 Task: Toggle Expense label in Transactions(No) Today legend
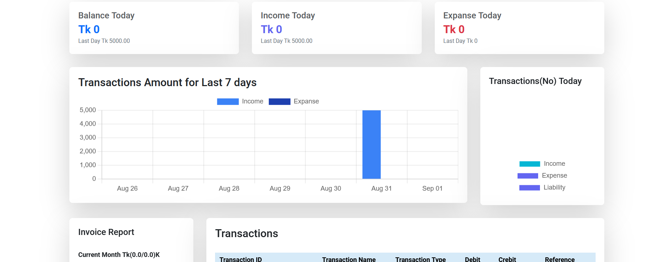(554, 176)
